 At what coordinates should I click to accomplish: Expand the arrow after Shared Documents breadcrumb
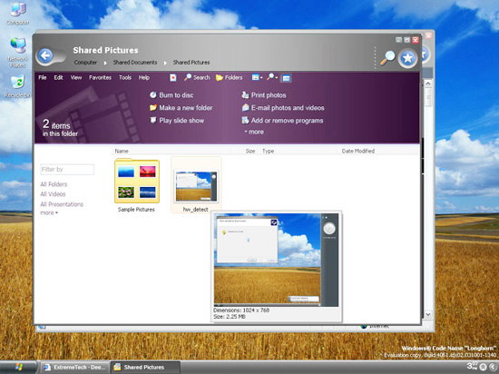165,63
